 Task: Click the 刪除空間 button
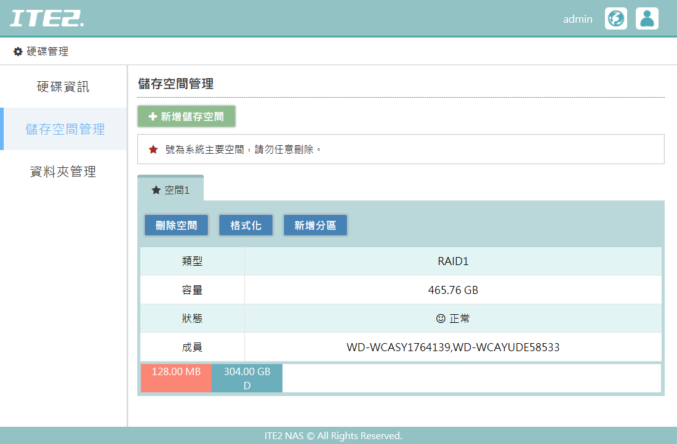pos(176,224)
